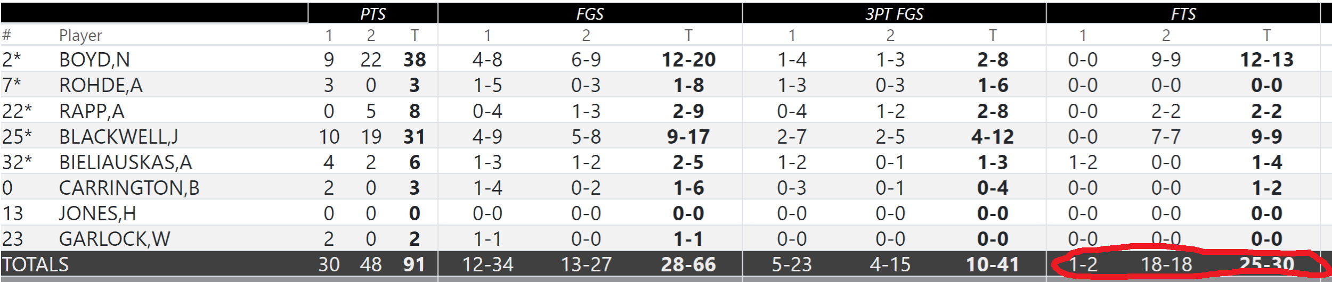1332x282 pixels.
Task: Select the RAPP,A row name
Action: [92, 111]
